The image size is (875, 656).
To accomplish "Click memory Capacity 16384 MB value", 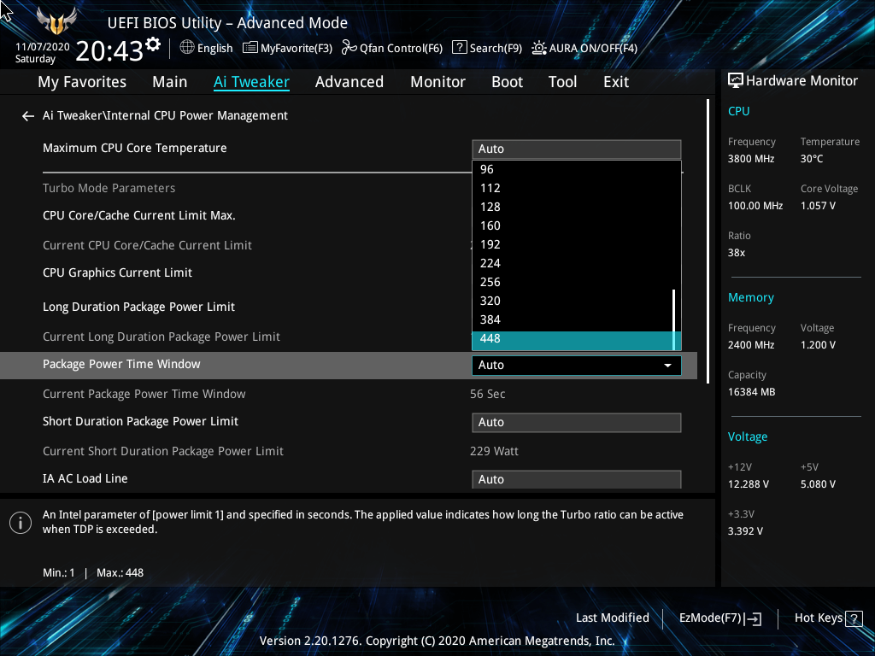I will 751,392.
